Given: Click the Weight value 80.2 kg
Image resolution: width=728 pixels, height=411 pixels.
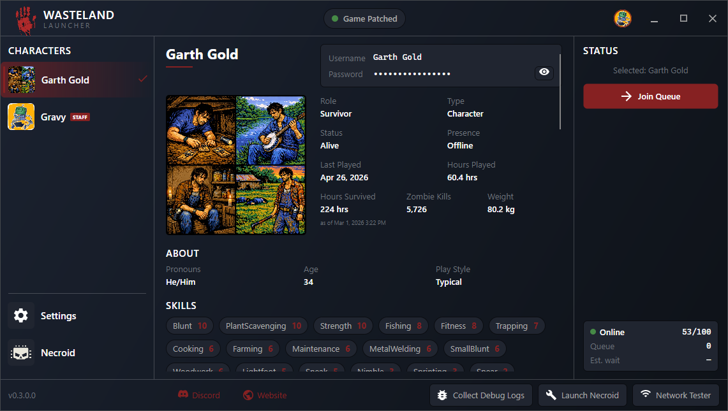Looking at the screenshot, I should [501, 209].
